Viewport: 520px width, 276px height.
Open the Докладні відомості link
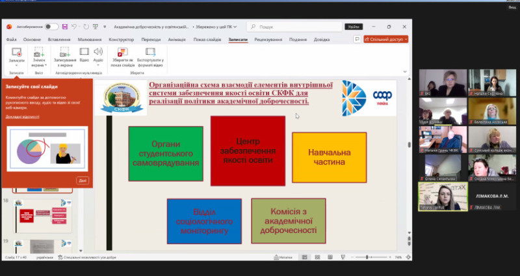point(19,117)
